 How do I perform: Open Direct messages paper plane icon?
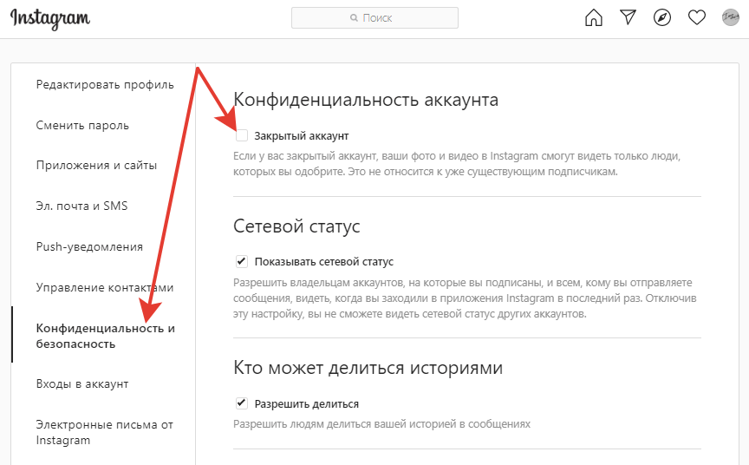(628, 17)
